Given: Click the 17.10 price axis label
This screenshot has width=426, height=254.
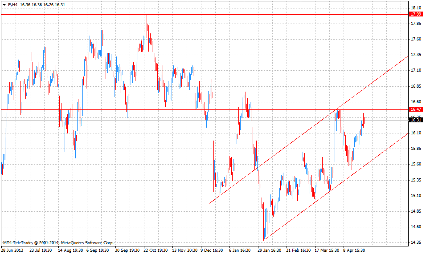Looking at the screenshot, I should point(416,70).
